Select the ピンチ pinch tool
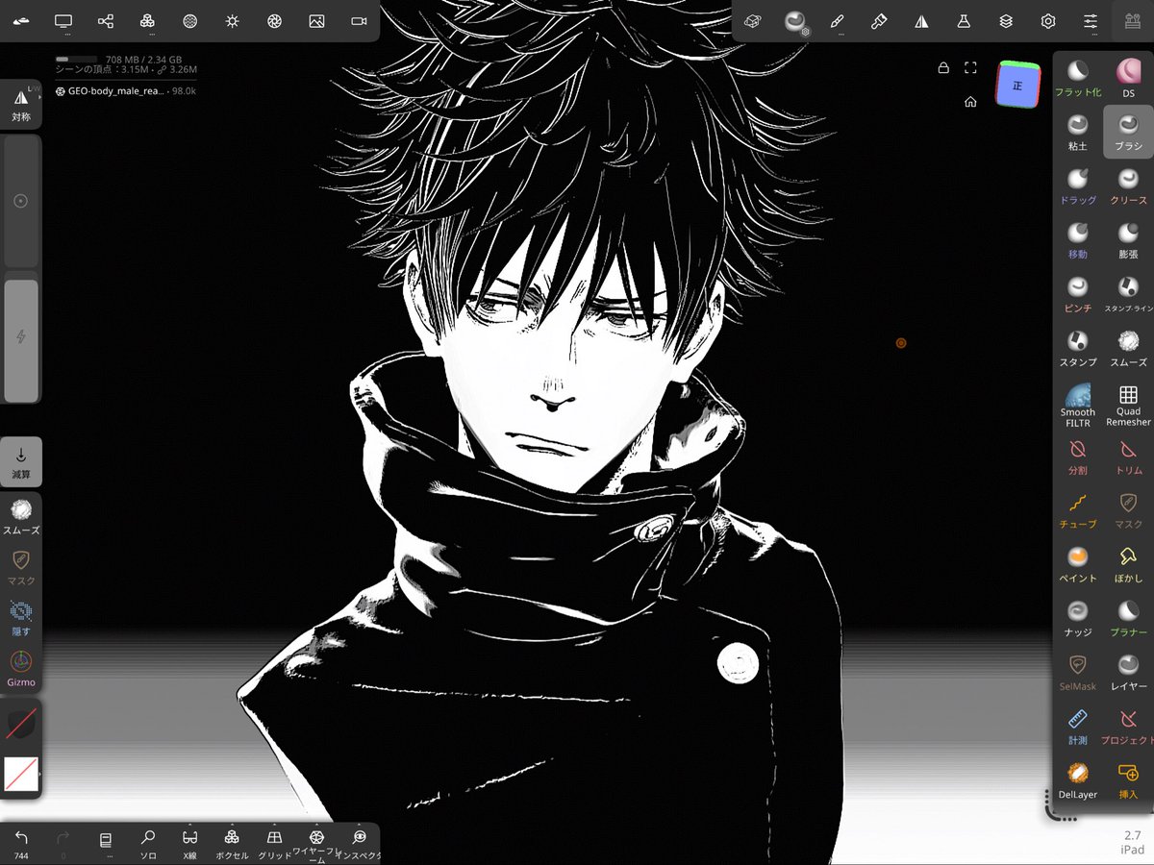Image resolution: width=1154 pixels, height=865 pixels. coord(1078,292)
